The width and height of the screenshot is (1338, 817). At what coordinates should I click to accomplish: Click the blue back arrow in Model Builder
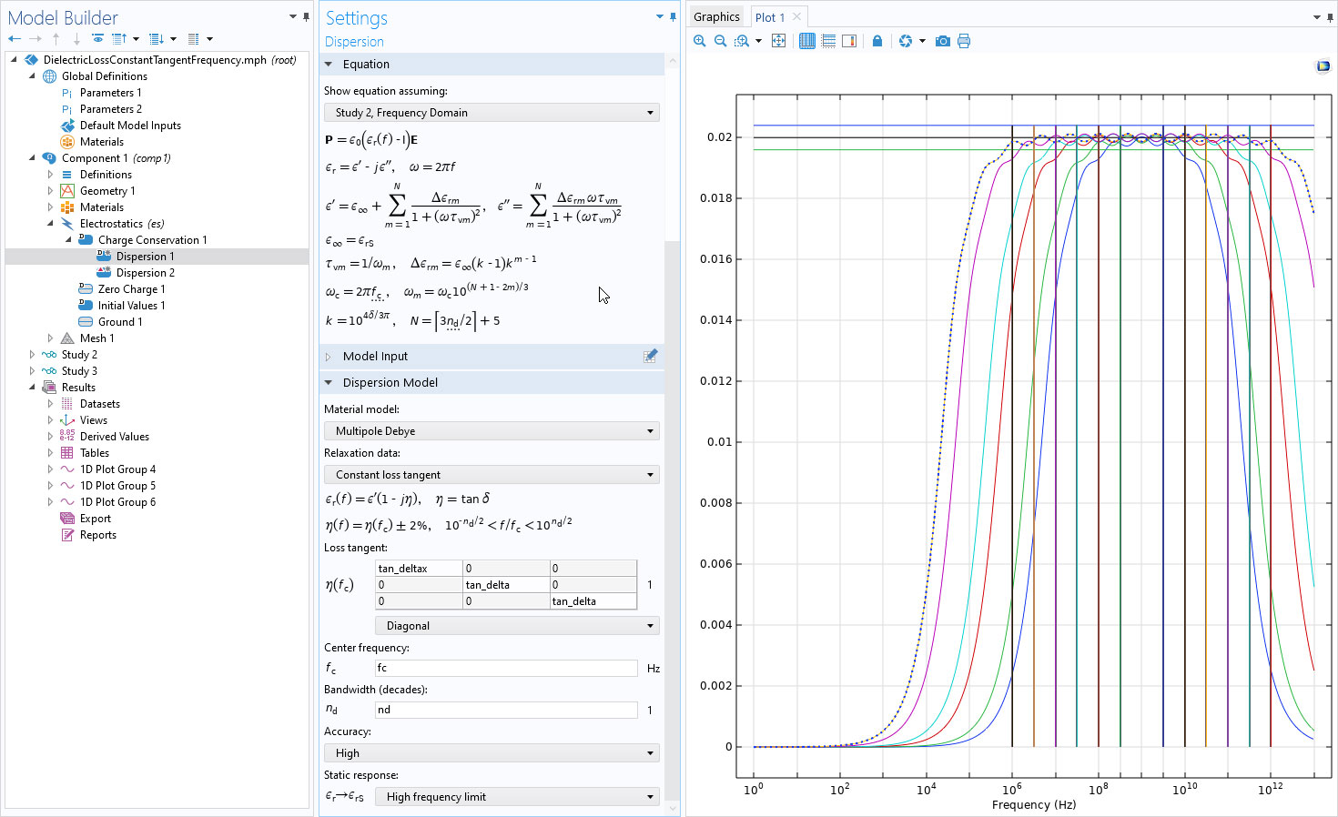pyautogui.click(x=14, y=39)
